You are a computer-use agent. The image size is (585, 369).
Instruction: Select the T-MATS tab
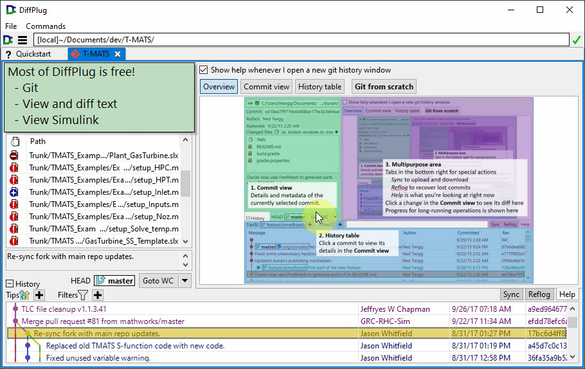[x=96, y=54]
